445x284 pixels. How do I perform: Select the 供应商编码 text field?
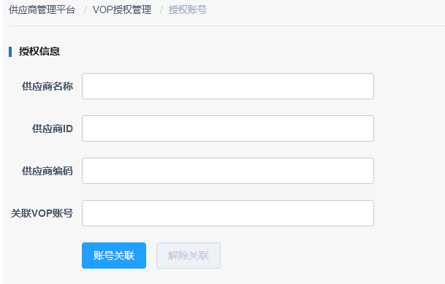point(228,171)
